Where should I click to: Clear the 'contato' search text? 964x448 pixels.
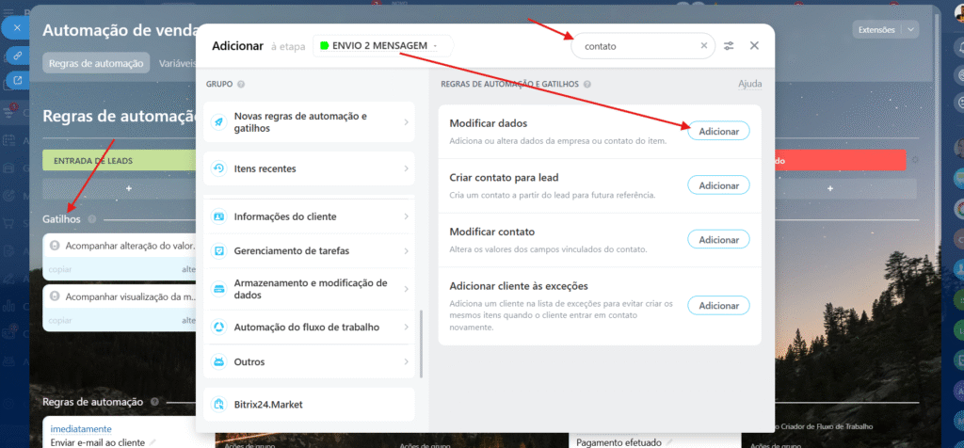pyautogui.click(x=703, y=45)
